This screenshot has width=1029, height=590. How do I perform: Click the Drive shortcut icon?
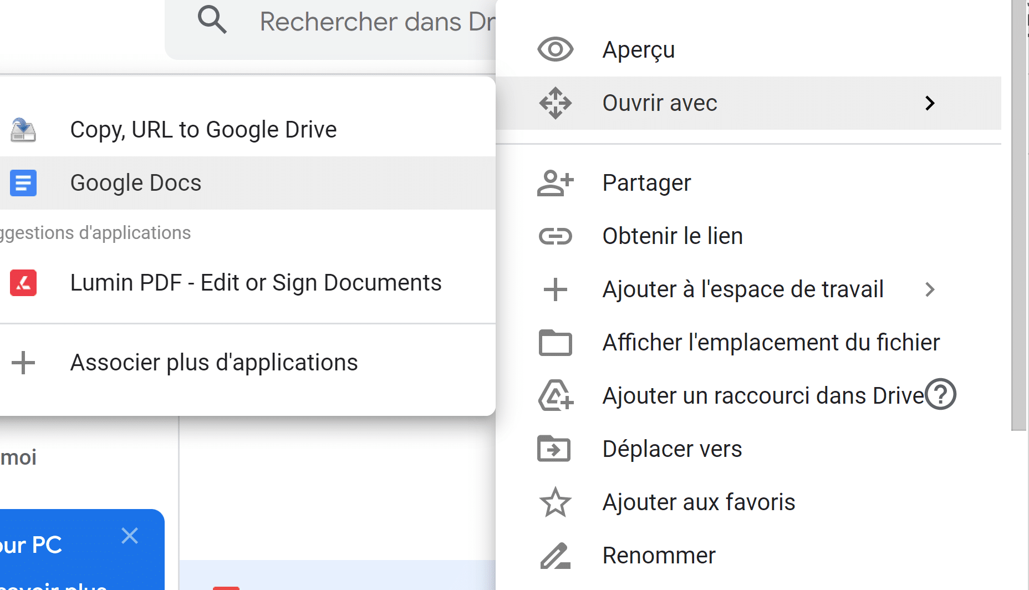pyautogui.click(x=556, y=395)
